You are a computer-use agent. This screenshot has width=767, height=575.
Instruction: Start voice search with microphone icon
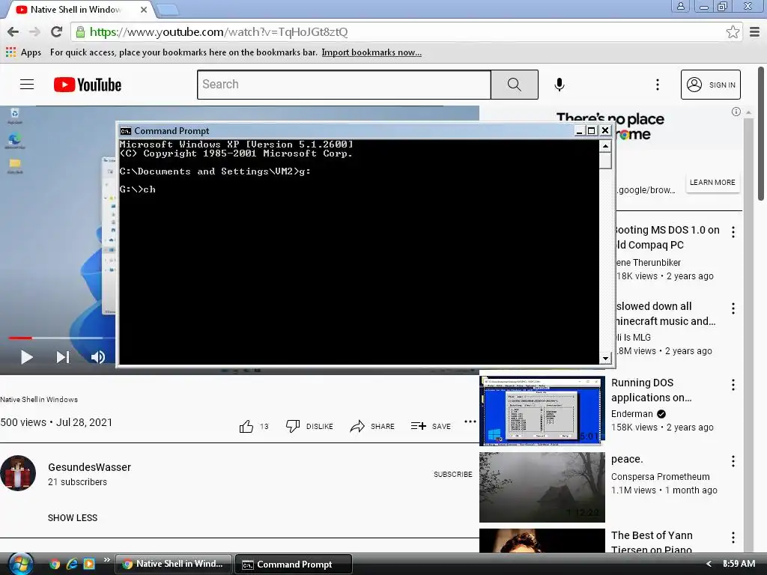point(559,85)
